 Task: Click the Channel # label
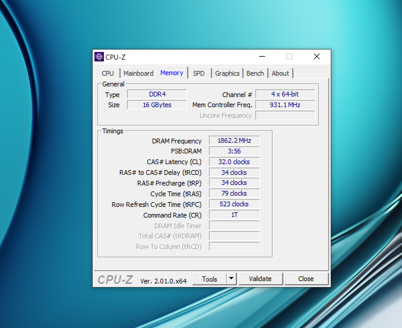237,95
